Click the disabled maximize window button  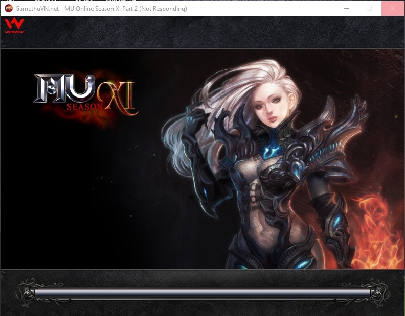click(369, 8)
